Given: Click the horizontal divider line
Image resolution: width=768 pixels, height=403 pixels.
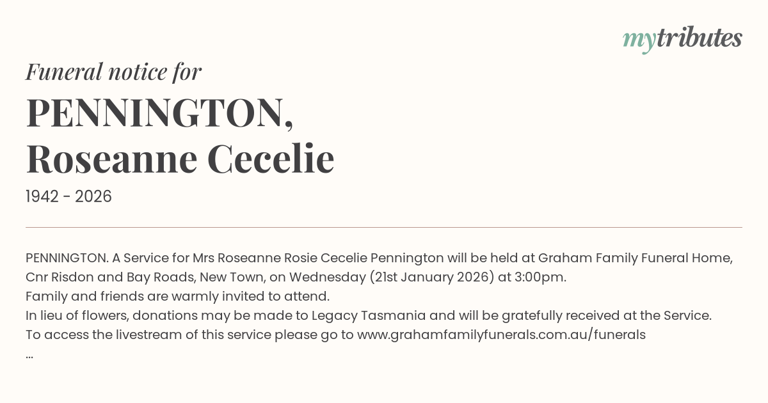Looking at the screenshot, I should click(x=384, y=227).
